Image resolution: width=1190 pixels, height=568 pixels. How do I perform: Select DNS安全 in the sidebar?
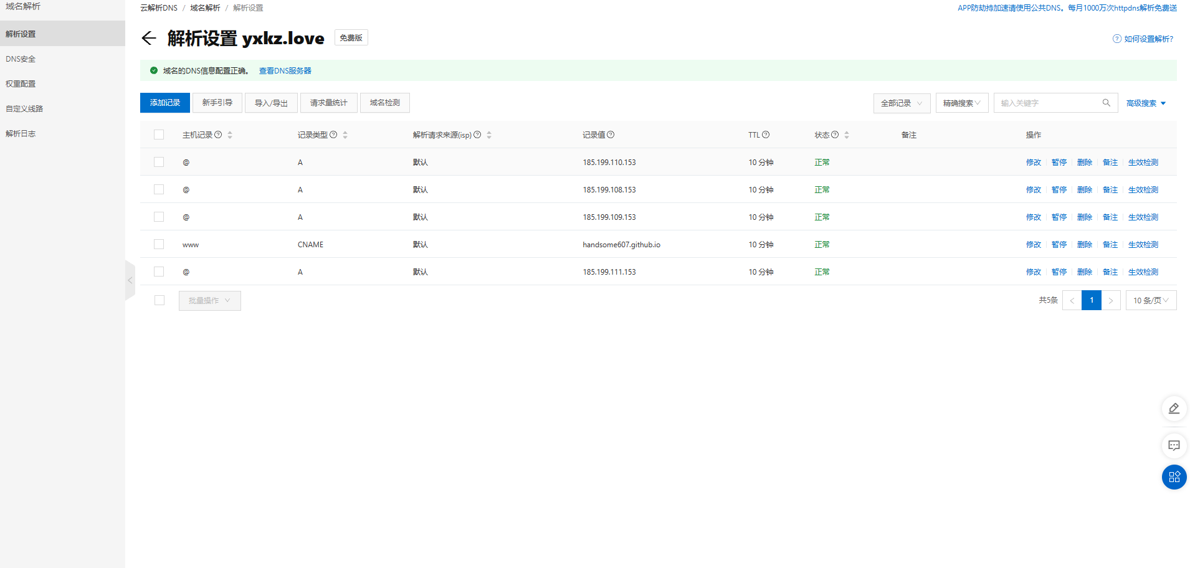coord(21,59)
